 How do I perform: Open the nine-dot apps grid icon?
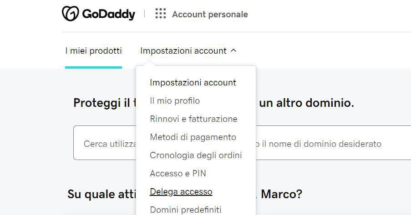point(161,14)
